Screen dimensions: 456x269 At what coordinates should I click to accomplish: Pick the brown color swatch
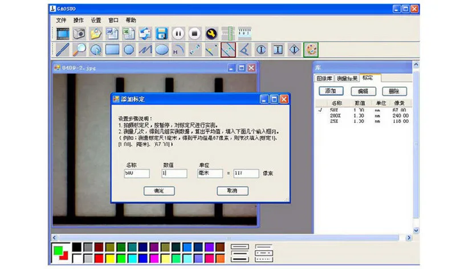pos(221,247)
